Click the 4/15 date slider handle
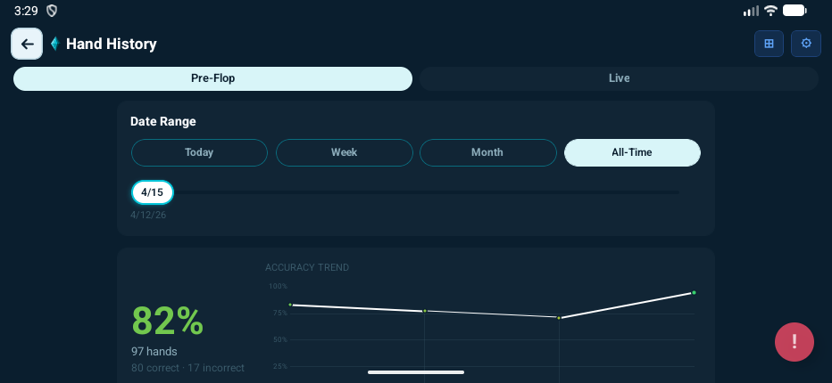Image resolution: width=832 pixels, height=383 pixels. coord(152,192)
